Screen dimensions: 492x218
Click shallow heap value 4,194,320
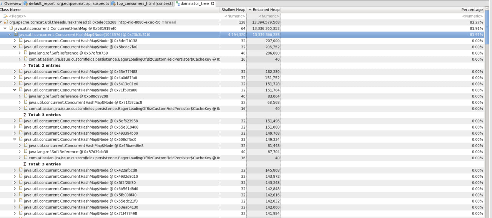pyautogui.click(x=237, y=35)
